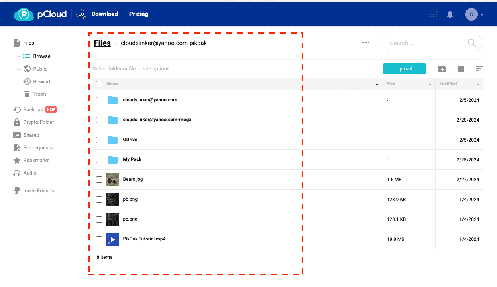Image resolution: width=497 pixels, height=287 pixels.
Task: Click the pCloud logo icon
Action: point(24,14)
